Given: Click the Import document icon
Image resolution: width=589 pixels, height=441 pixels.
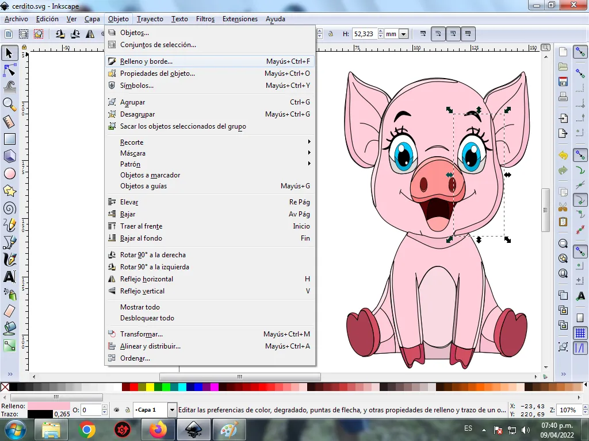Looking at the screenshot, I should click(563, 118).
